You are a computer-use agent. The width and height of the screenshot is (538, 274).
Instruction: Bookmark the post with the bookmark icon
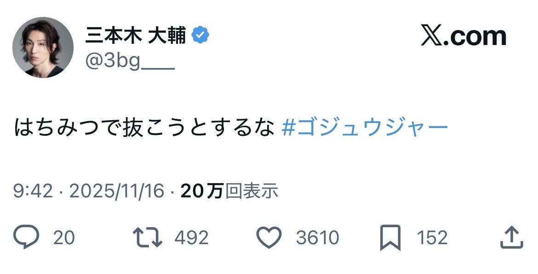tap(390, 238)
